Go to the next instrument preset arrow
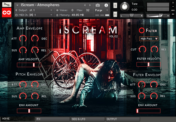 coord(90,5)
